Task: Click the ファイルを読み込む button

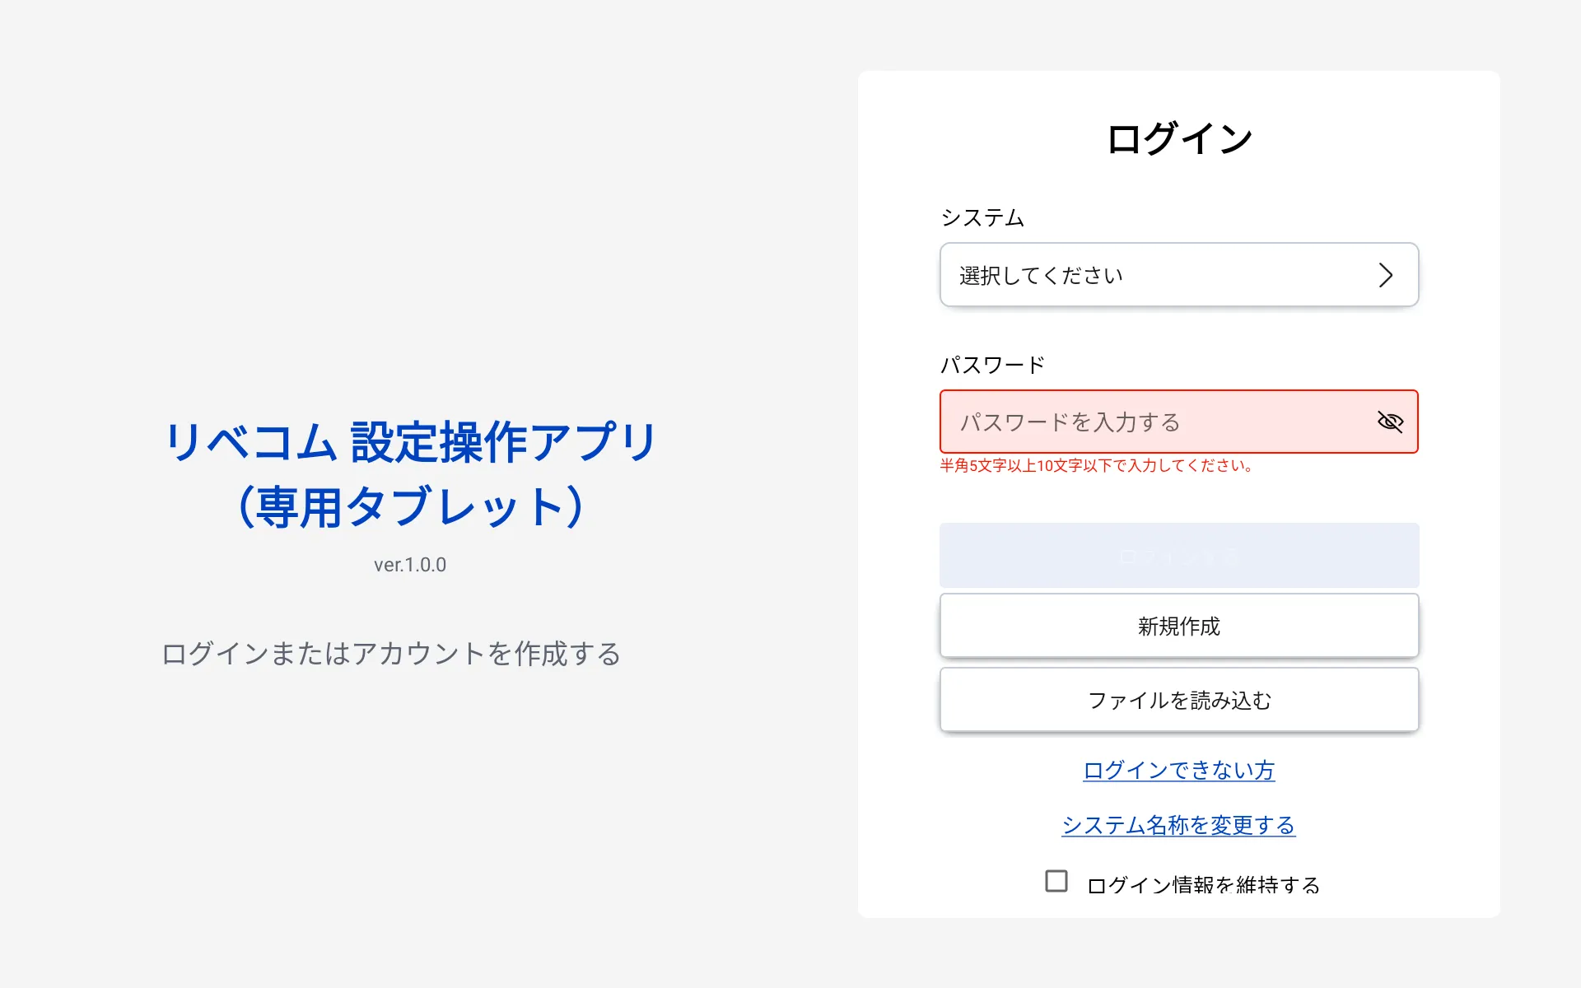Action: click(x=1178, y=700)
